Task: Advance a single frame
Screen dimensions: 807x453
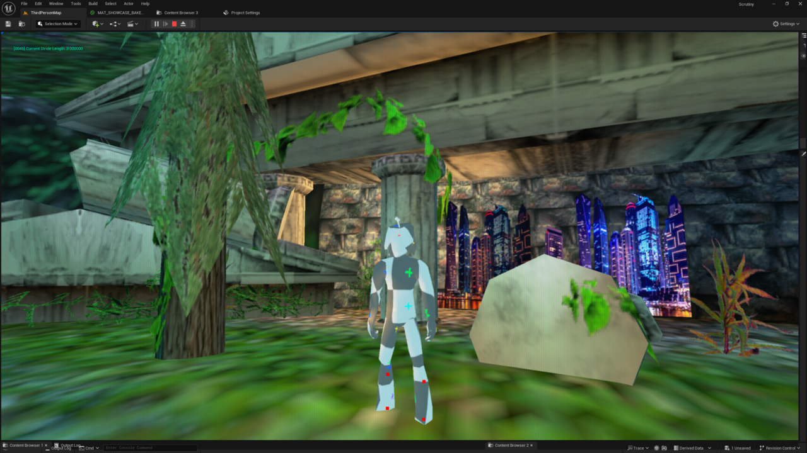Action: (x=165, y=24)
